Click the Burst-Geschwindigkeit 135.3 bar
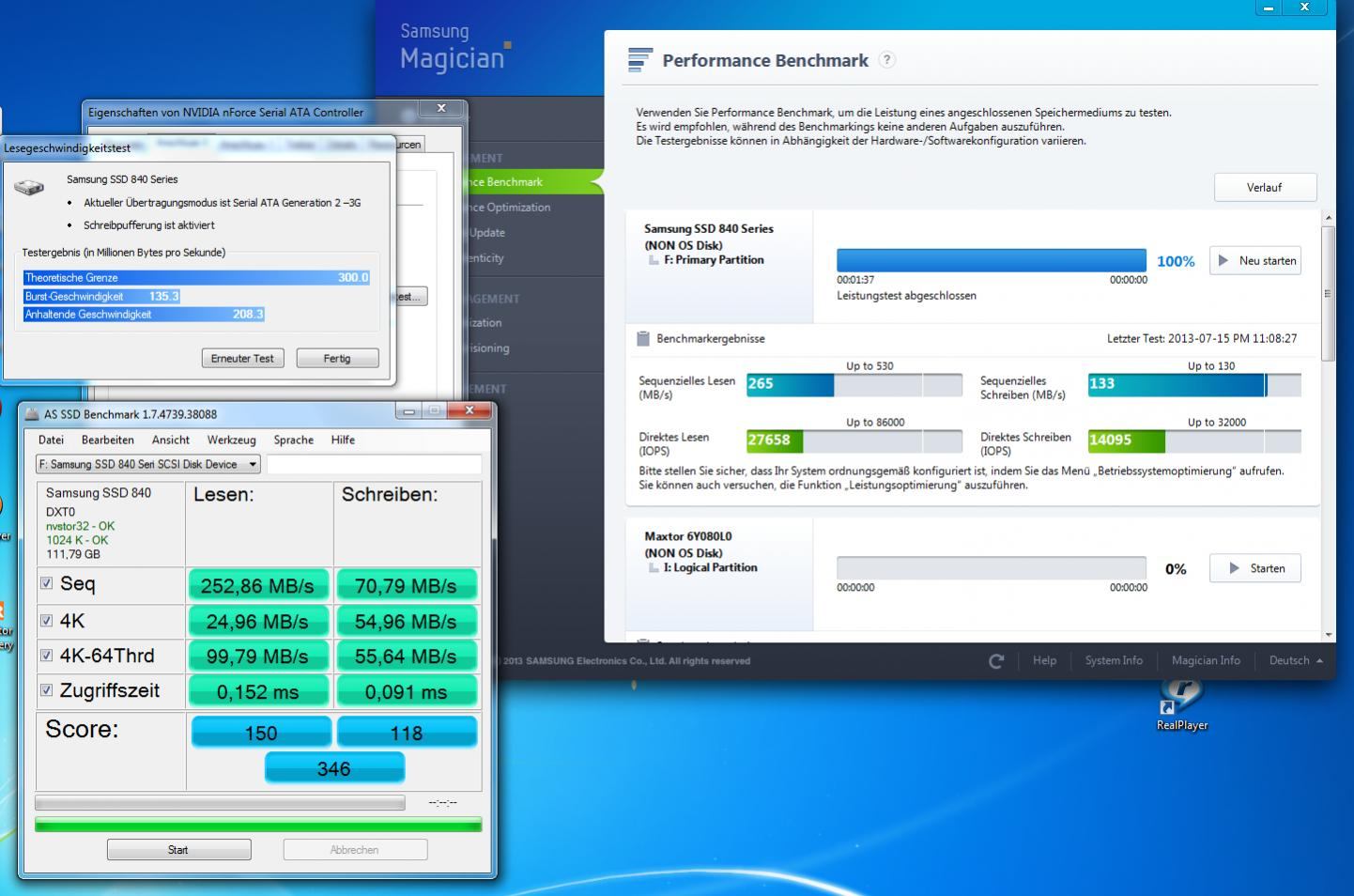Viewport: 1354px width, 896px height. 101,296
